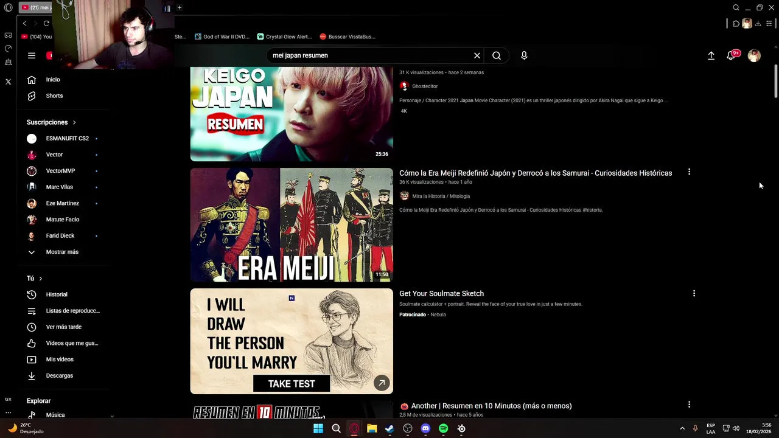Open the Nebula advertiser link
The height and width of the screenshot is (438, 779).
click(x=438, y=315)
